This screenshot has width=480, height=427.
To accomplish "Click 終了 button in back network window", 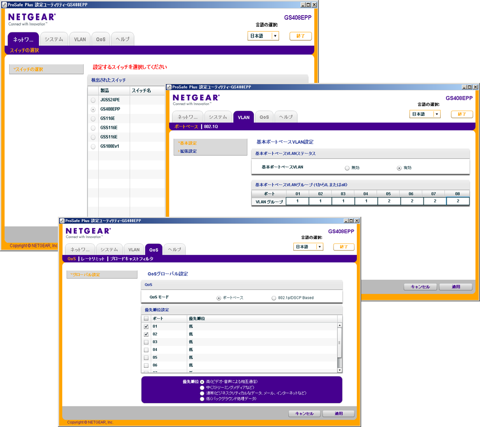I will coord(301,36).
